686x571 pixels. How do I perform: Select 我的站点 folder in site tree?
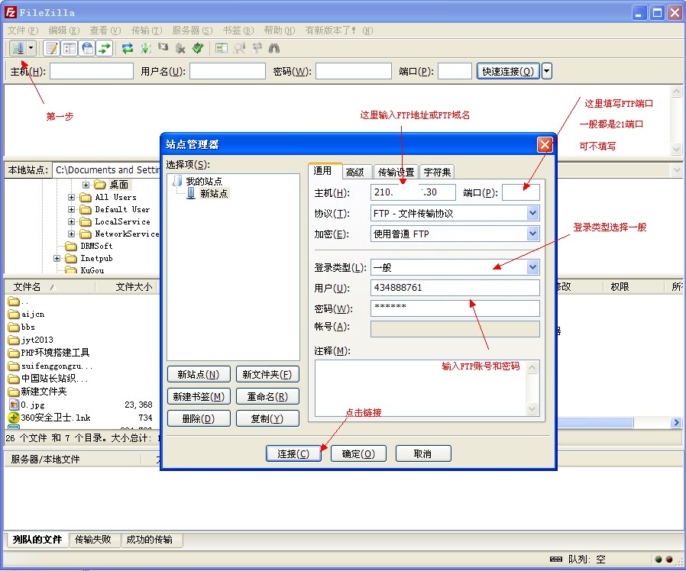point(204,181)
